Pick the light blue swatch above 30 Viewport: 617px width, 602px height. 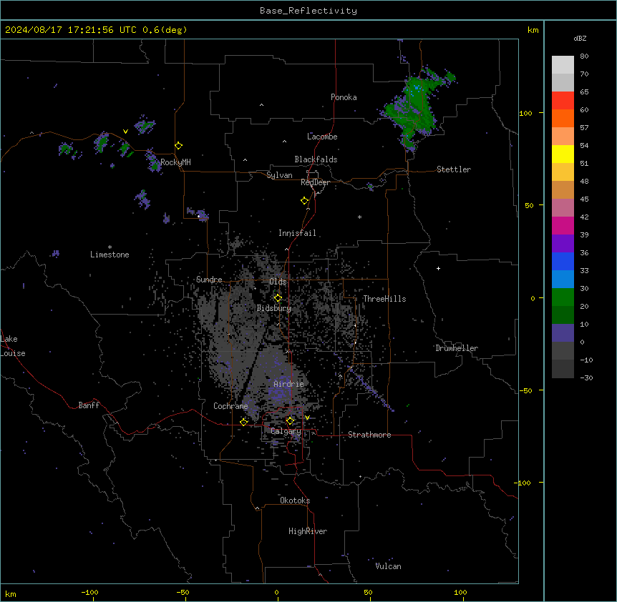pos(563,280)
